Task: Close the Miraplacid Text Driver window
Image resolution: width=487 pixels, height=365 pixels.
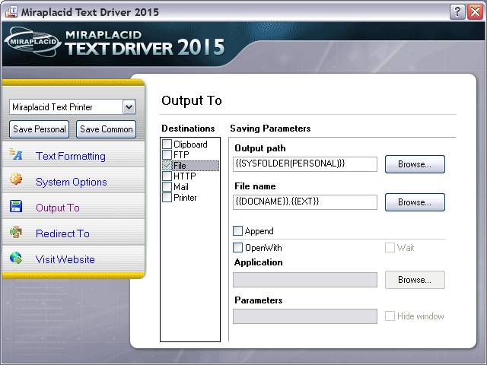Action: click(475, 12)
